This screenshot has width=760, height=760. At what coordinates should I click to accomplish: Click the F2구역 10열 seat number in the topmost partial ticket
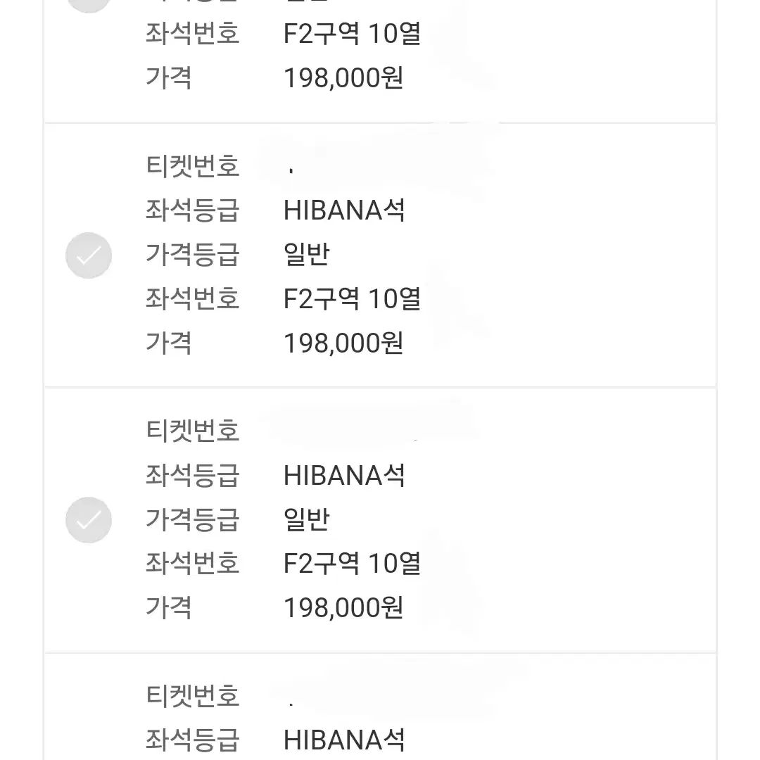point(352,34)
